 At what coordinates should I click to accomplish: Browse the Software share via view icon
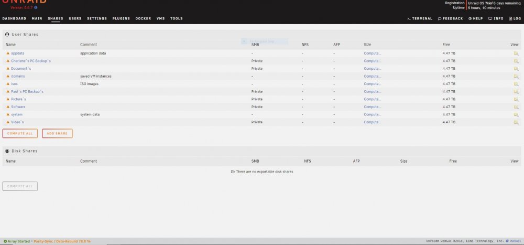[516, 107]
